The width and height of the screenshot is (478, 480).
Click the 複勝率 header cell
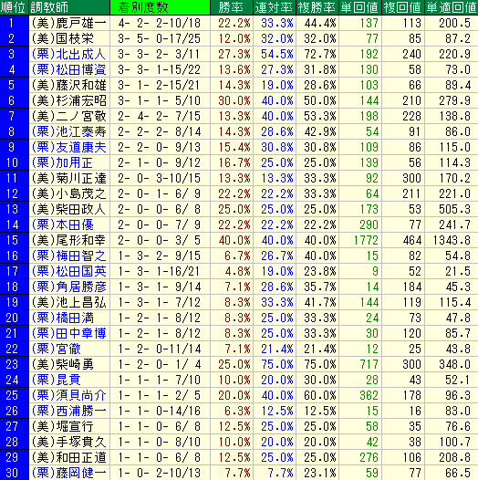tap(317, 7)
